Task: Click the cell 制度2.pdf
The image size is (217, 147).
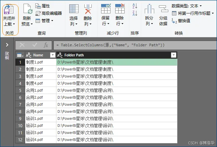Action: tap(41, 69)
